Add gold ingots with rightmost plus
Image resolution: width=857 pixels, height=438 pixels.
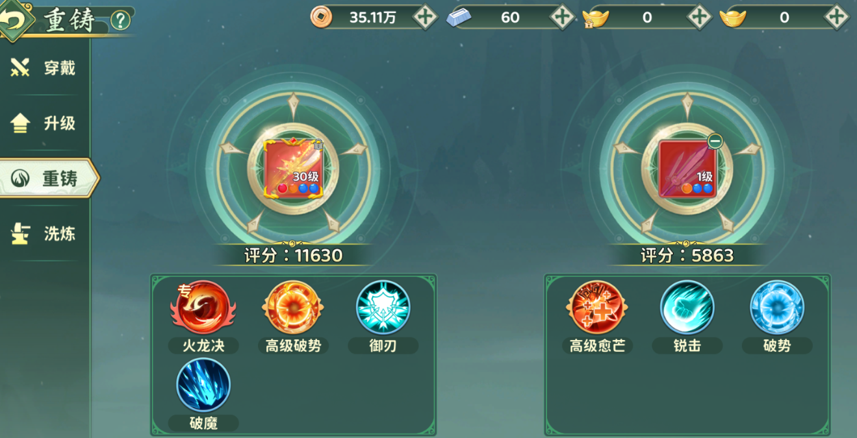click(836, 18)
